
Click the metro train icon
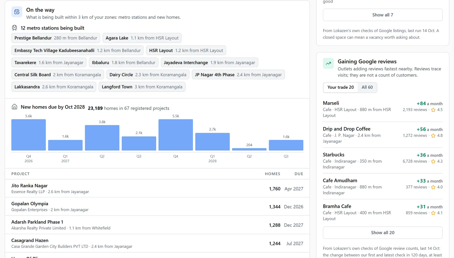pos(14,28)
